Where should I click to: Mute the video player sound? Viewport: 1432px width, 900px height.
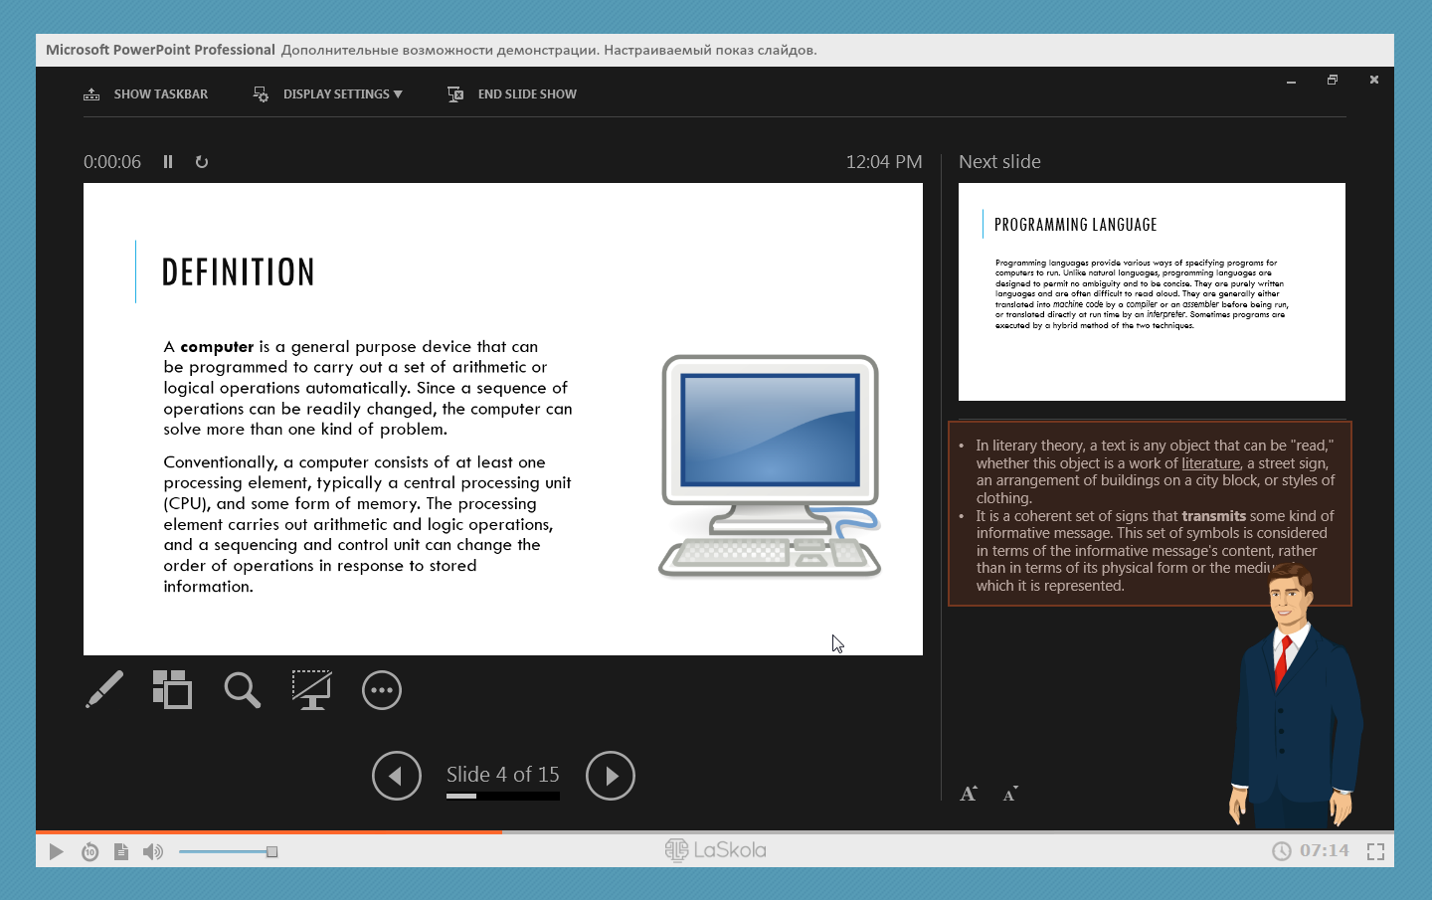coord(152,851)
